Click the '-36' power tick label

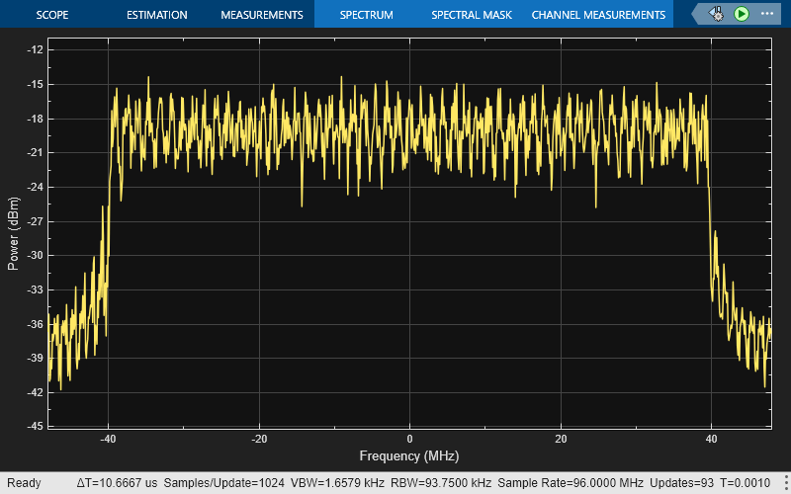35,324
